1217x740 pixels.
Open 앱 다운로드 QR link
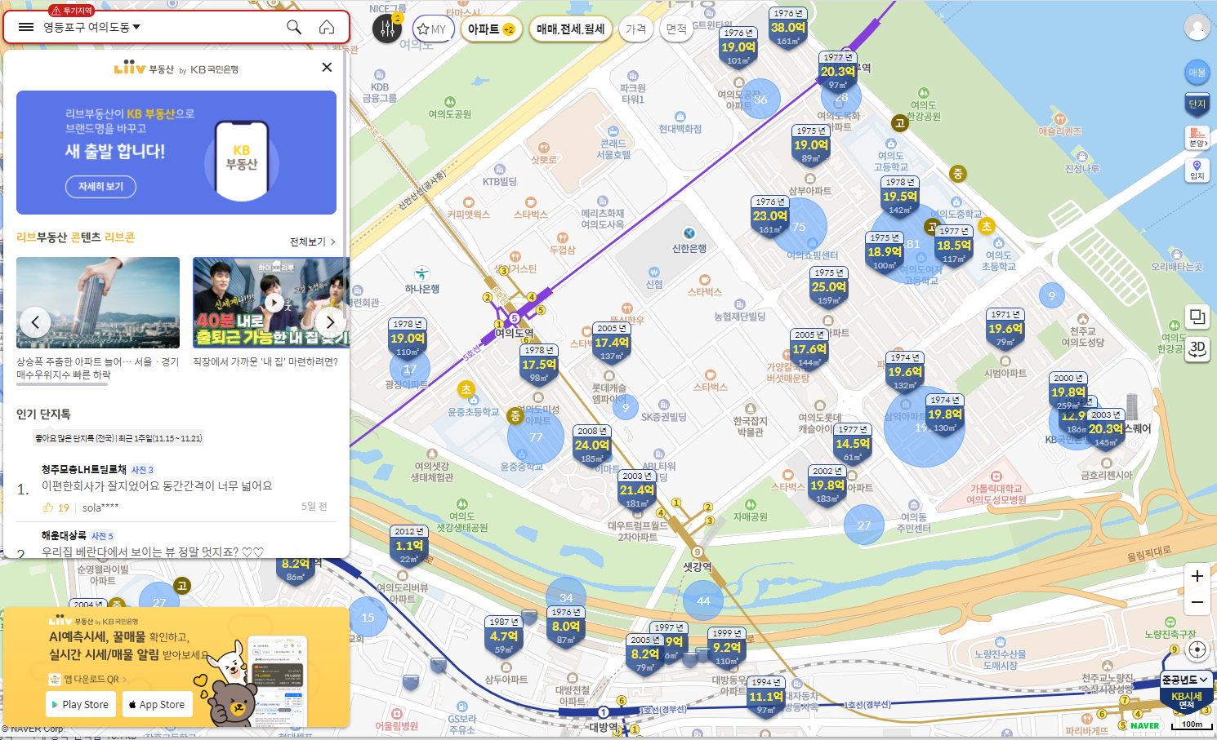click(x=89, y=679)
